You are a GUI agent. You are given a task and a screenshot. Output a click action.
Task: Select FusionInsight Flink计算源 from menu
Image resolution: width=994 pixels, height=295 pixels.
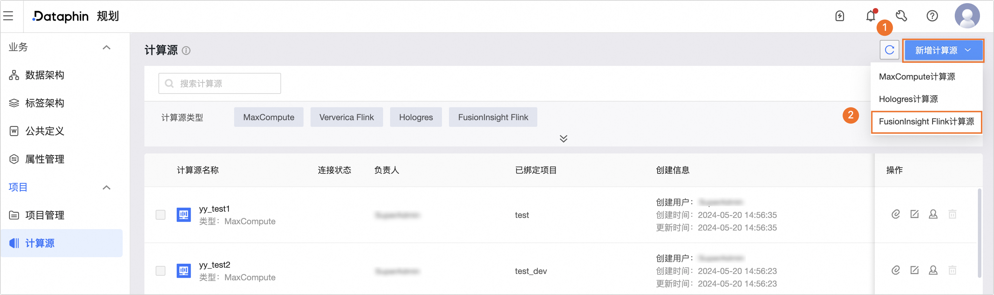[x=926, y=122]
